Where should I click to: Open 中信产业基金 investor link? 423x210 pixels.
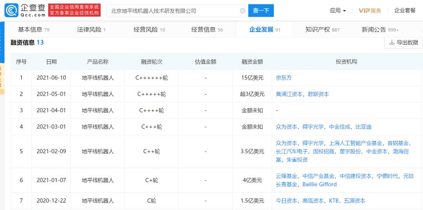[x=318, y=176]
